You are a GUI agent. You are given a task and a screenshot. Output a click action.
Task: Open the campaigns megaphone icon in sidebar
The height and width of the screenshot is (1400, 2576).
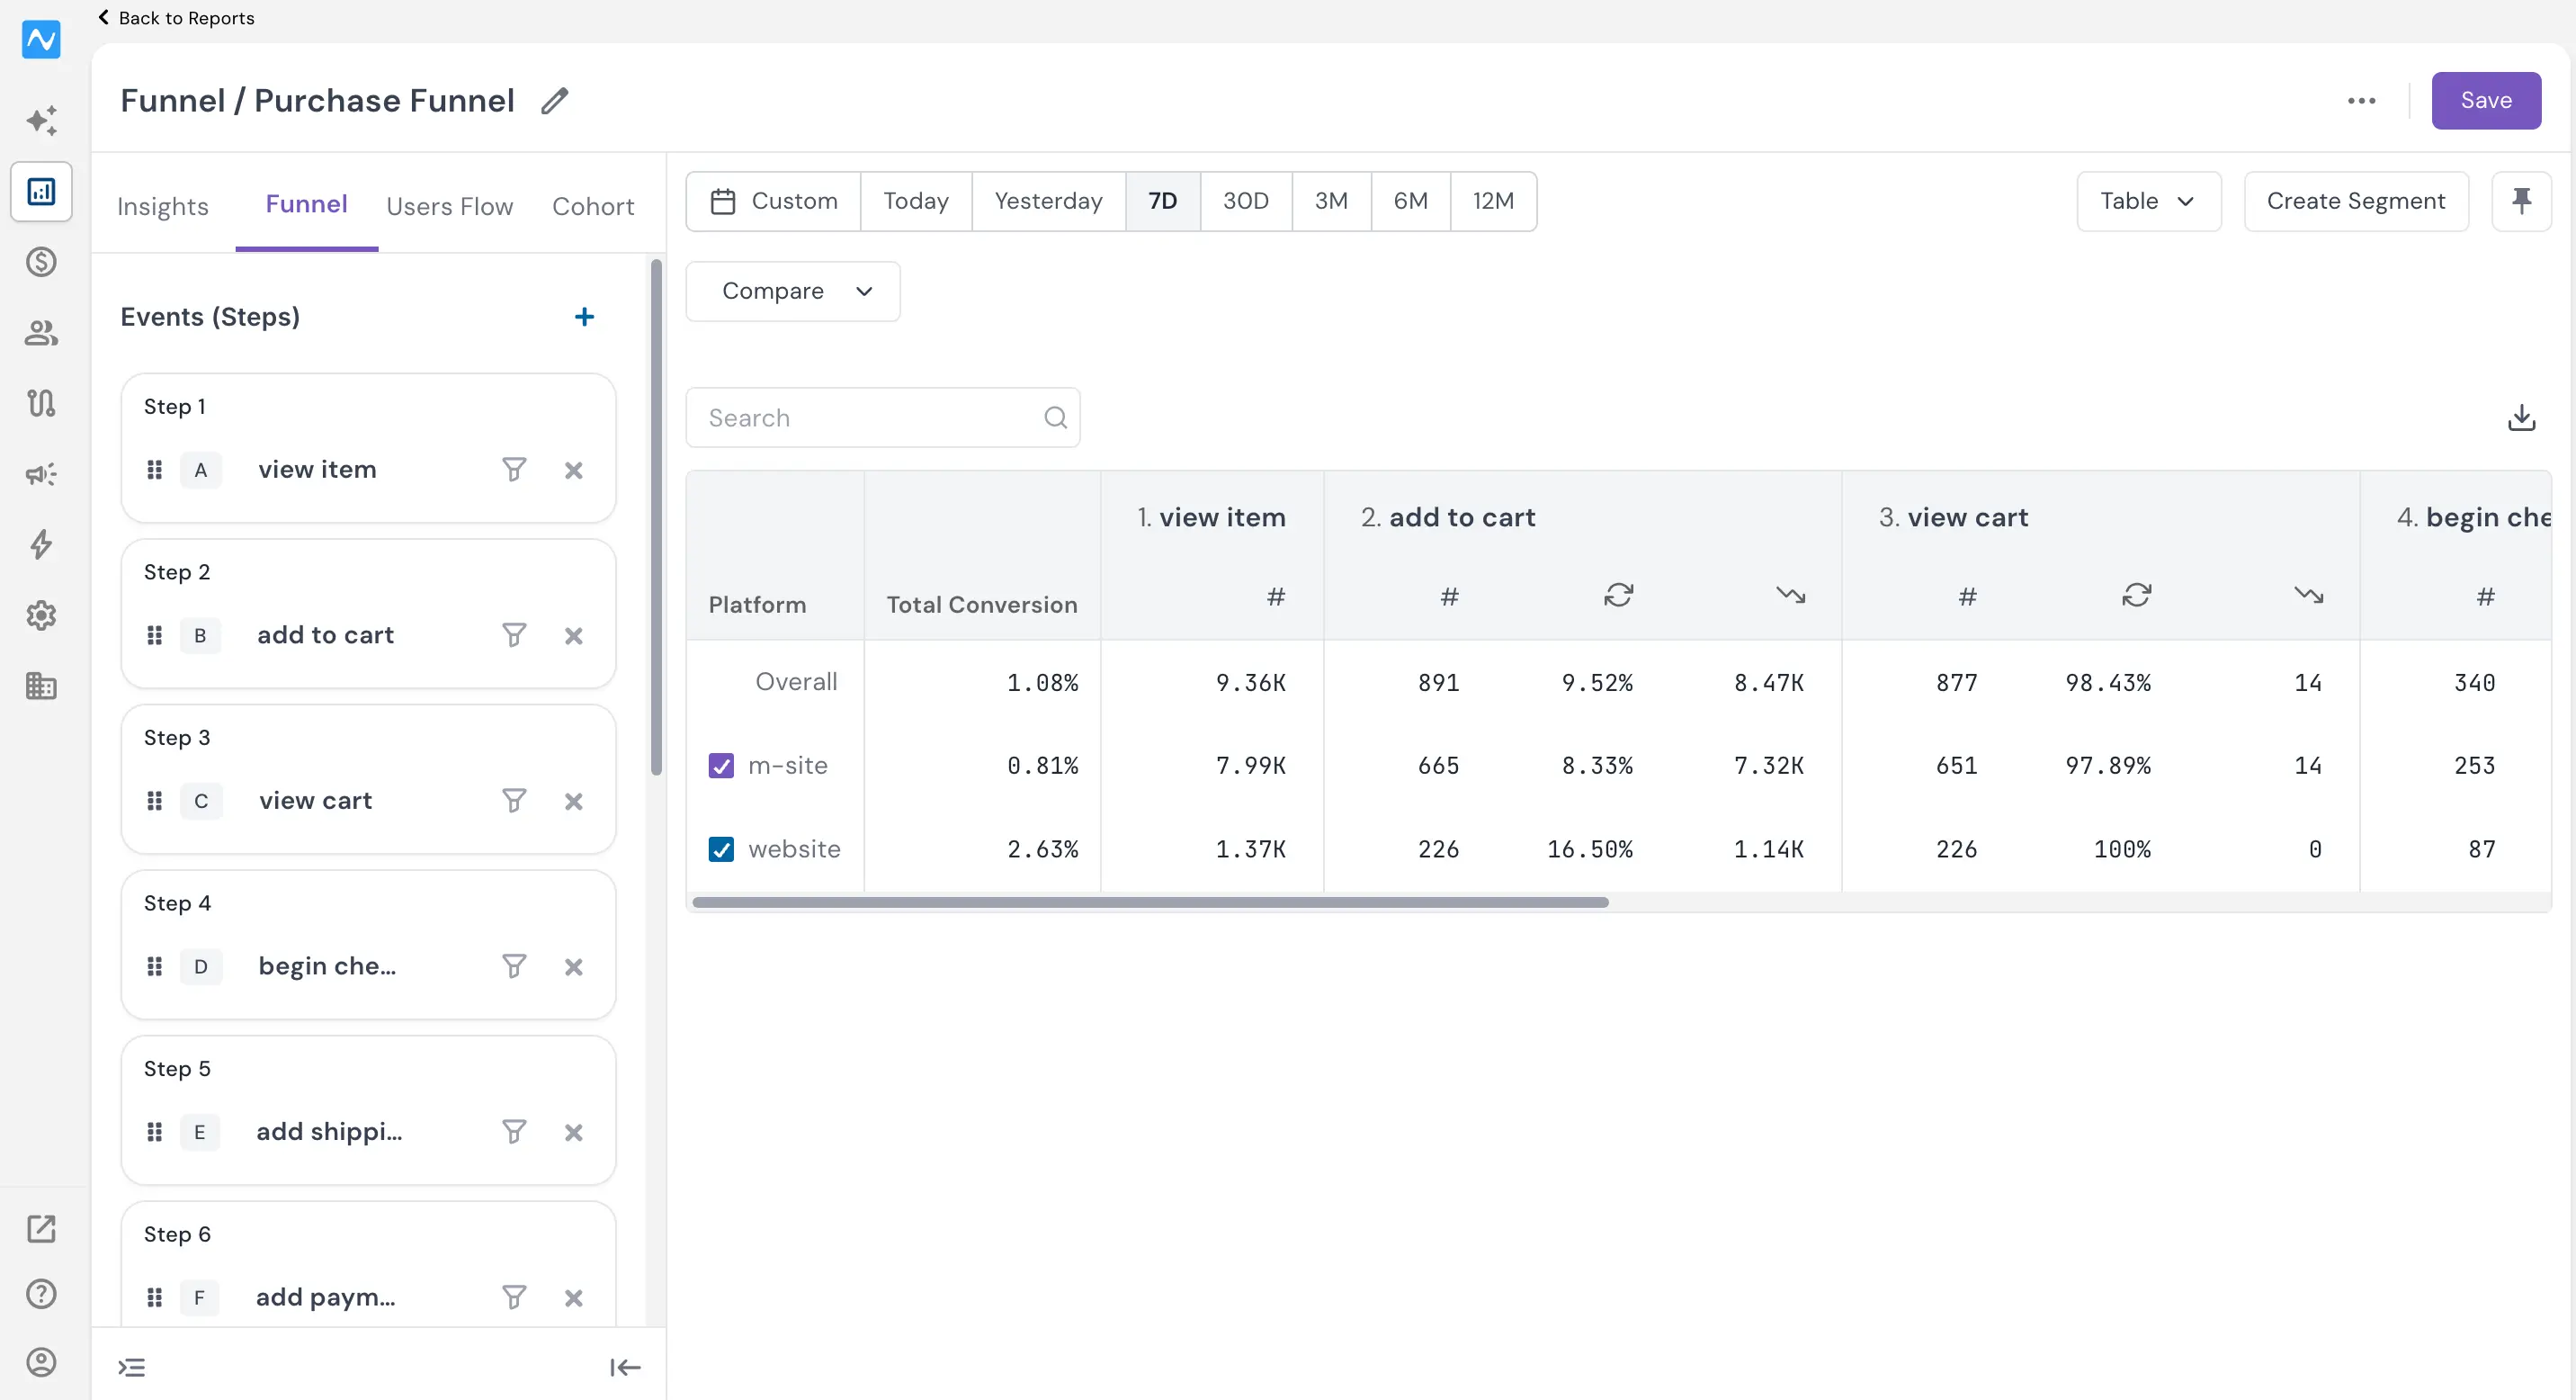coord(41,474)
